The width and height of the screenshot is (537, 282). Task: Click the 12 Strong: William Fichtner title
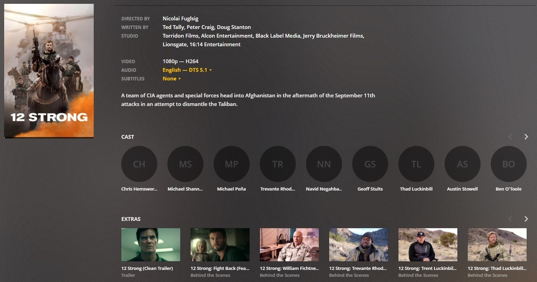(289, 268)
